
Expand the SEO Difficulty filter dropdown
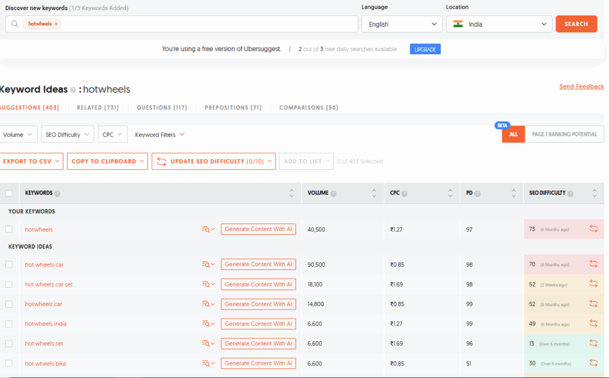pos(67,134)
